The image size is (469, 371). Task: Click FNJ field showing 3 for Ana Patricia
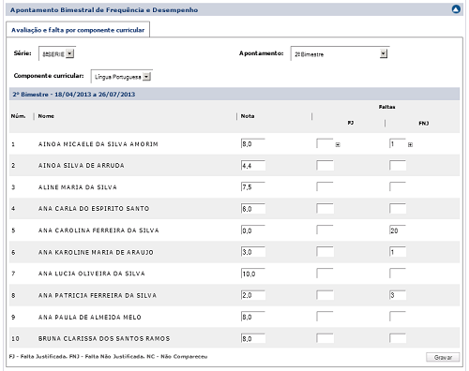[398, 295]
